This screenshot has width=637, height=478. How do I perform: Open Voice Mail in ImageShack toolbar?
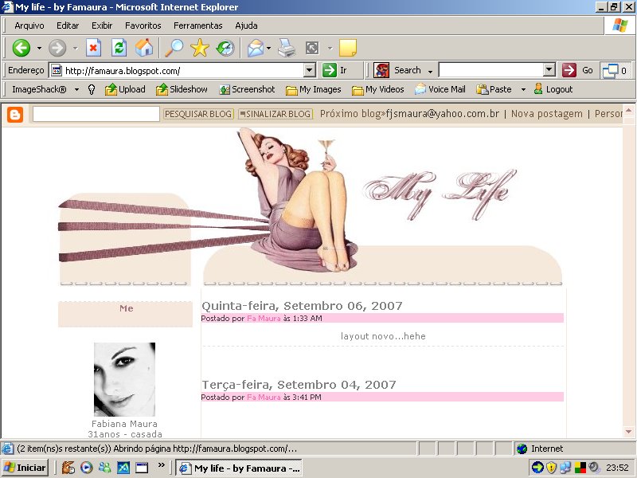tap(440, 89)
